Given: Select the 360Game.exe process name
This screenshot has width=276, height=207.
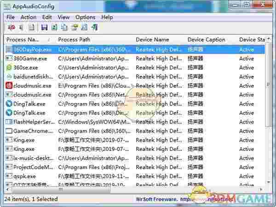Looking at the screenshot, I should [30, 58].
